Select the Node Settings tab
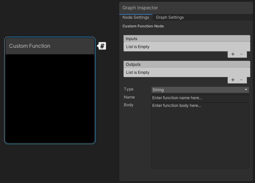 [x=136, y=17]
